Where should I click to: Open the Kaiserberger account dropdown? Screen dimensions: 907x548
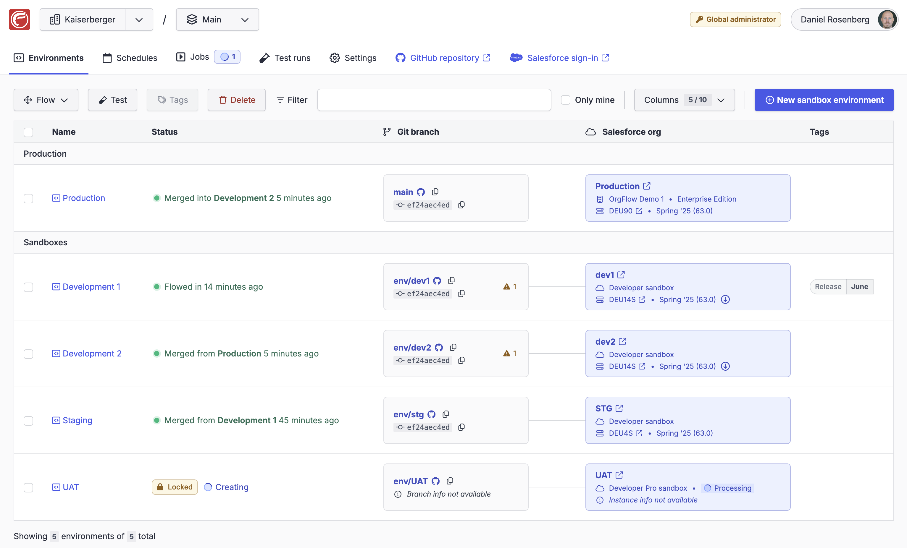coord(139,19)
